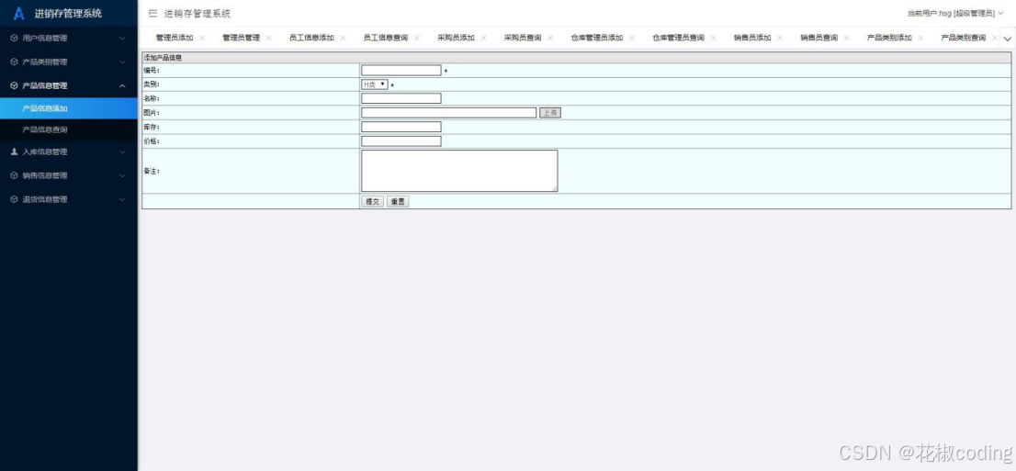Focus the 库存 input field
Viewport: 1016px width, 471px height.
(x=401, y=127)
